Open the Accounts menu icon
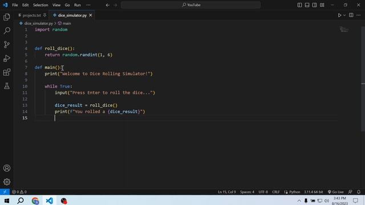The width and height of the screenshot is (365, 205). point(7,168)
